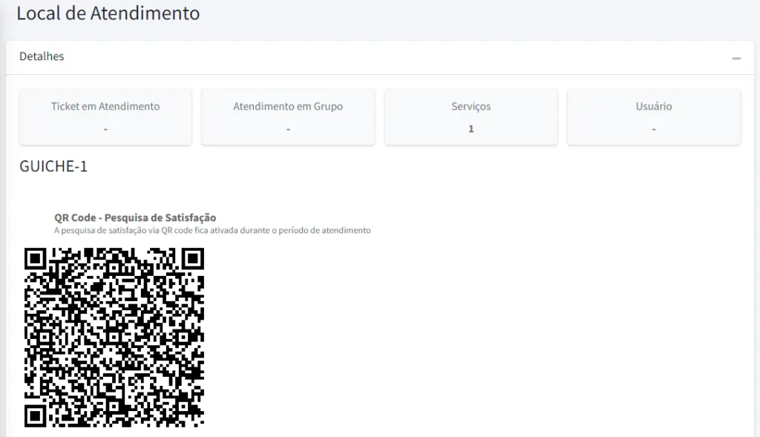This screenshot has width=760, height=437.
Task: Click the QR code's bottom-left finder square
Action: pos(36,415)
